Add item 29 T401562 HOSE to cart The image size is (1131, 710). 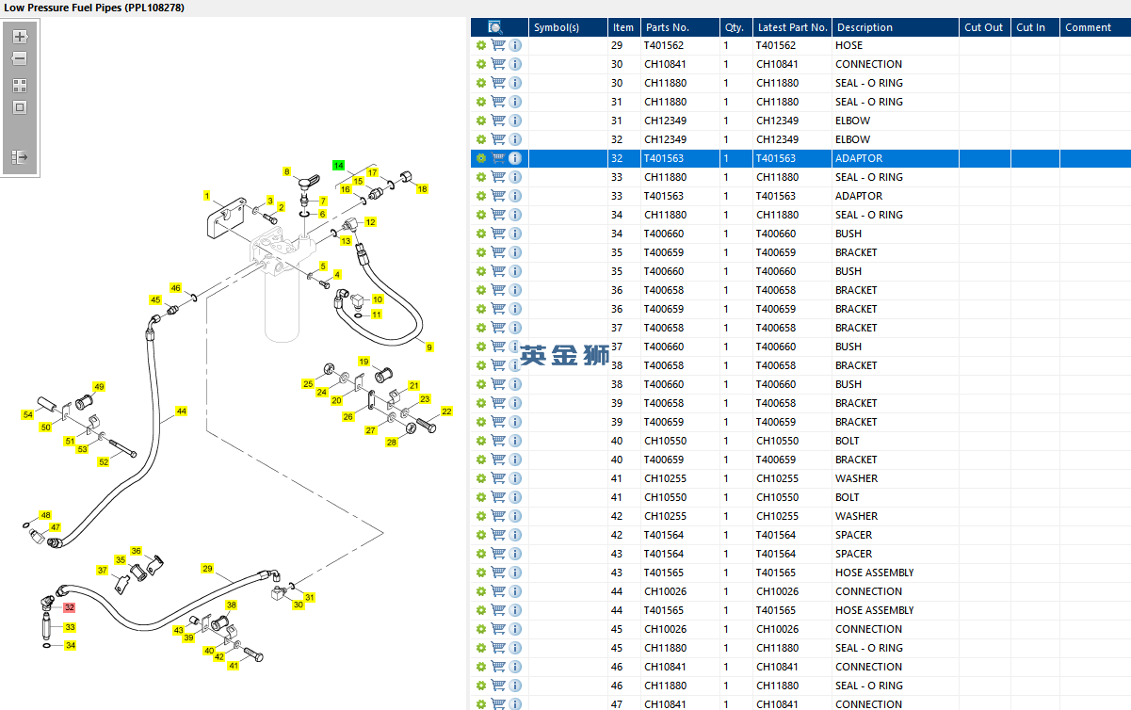498,45
